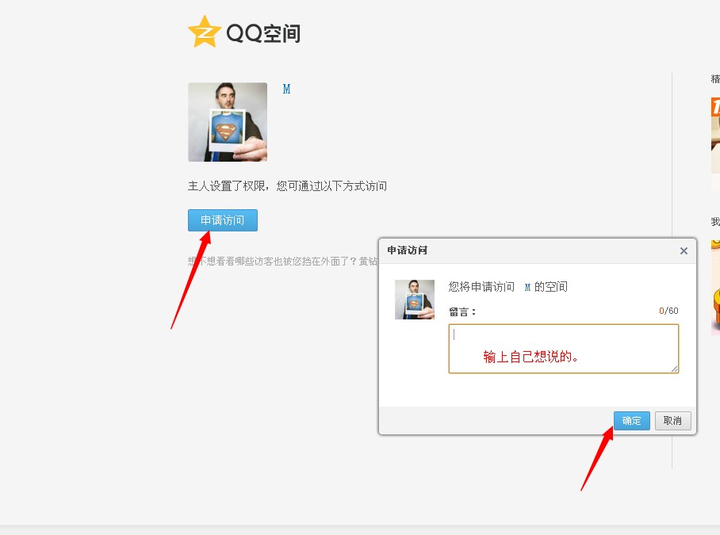Screen dimensions: 720x535
Task: Cancel the dialog with the 取消 button
Action: (672, 421)
